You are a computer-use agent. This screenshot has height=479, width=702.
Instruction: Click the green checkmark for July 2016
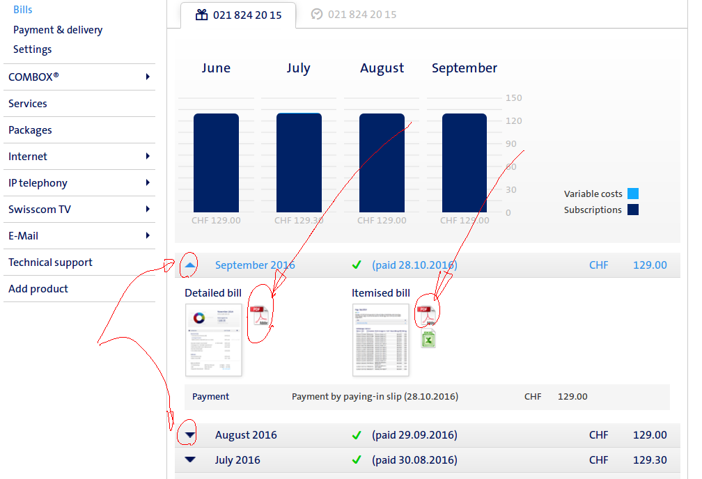[357, 460]
